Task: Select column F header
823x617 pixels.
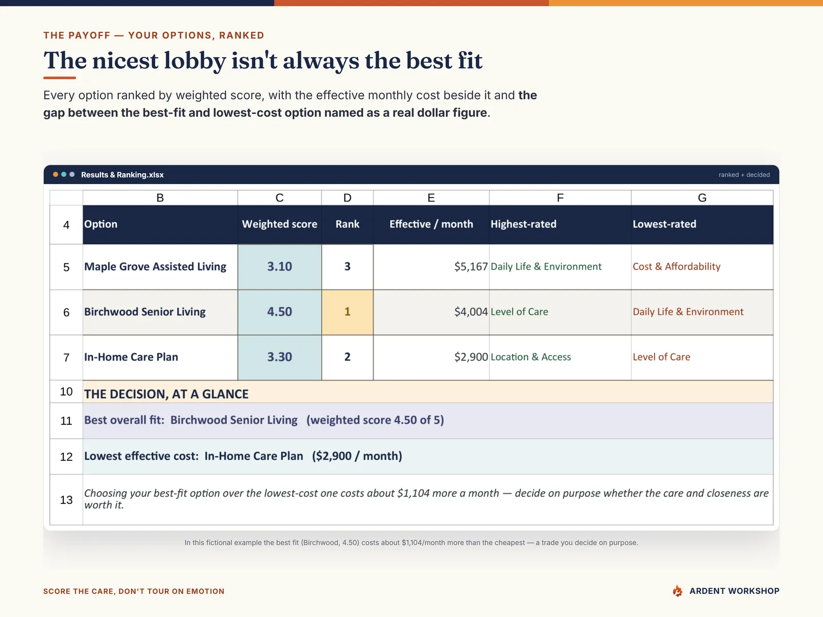Action: point(560,198)
